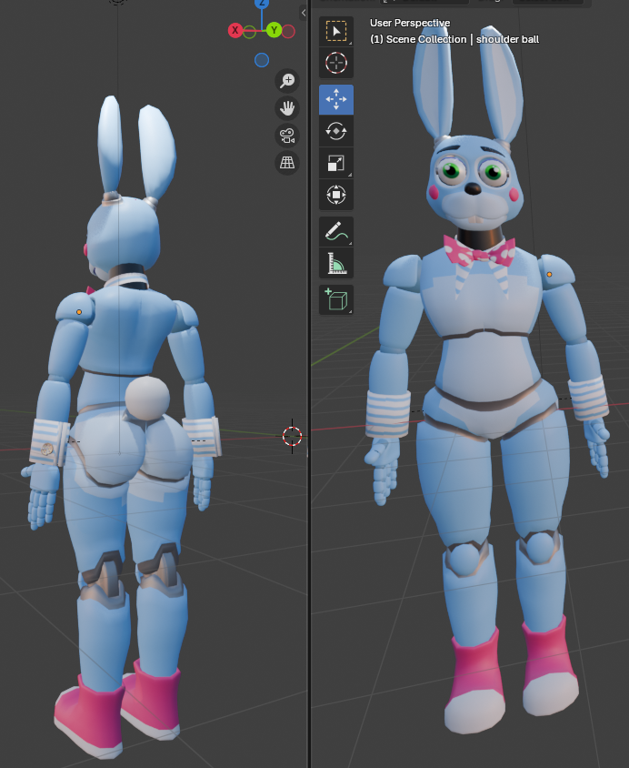Collapse the left viewport sidebar arrow
This screenshot has width=629, height=768.
click(x=304, y=13)
